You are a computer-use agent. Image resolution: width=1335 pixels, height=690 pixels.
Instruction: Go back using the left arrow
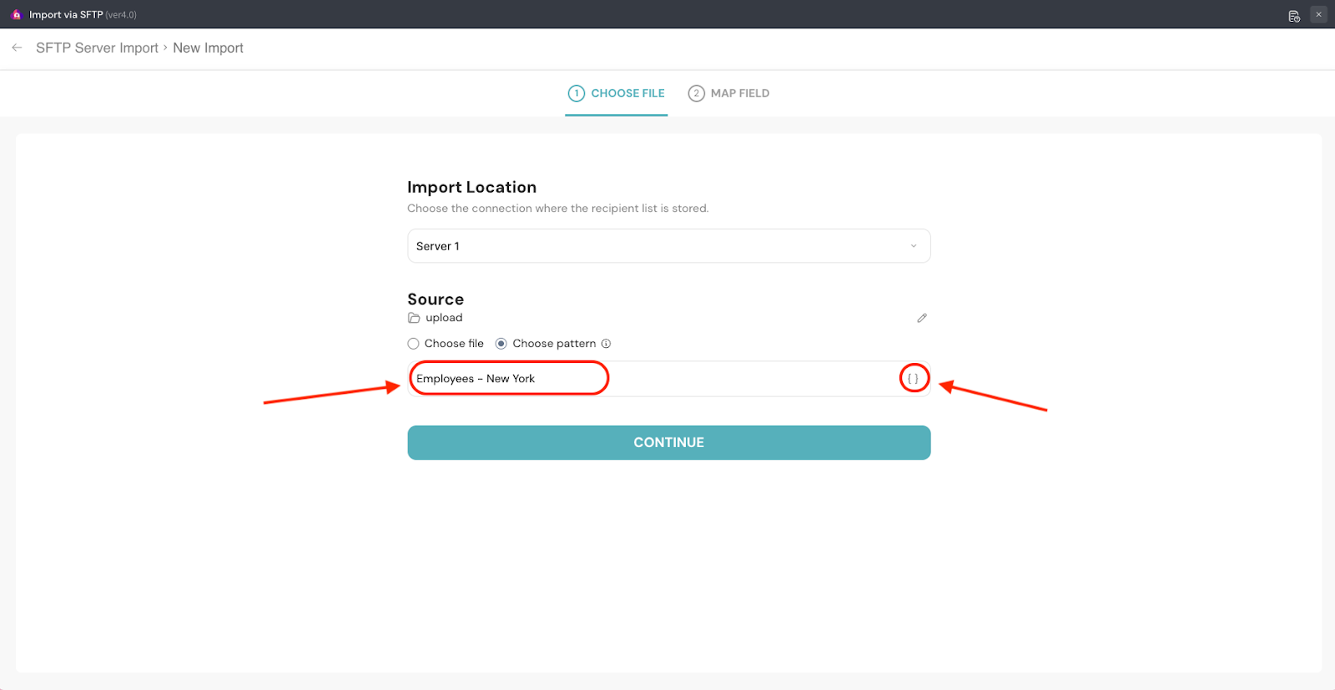coord(17,48)
